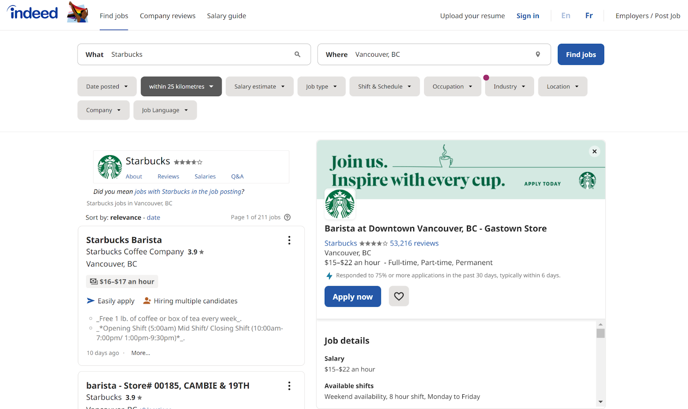Open the within 25 kilometres distance dropdown
This screenshot has width=688, height=409.
[x=181, y=86]
